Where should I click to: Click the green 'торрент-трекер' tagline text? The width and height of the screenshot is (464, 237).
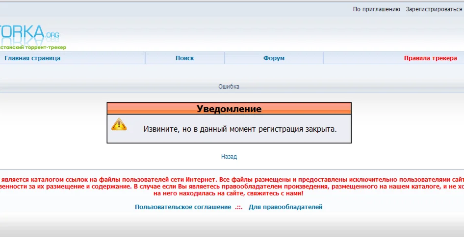[x=45, y=47]
